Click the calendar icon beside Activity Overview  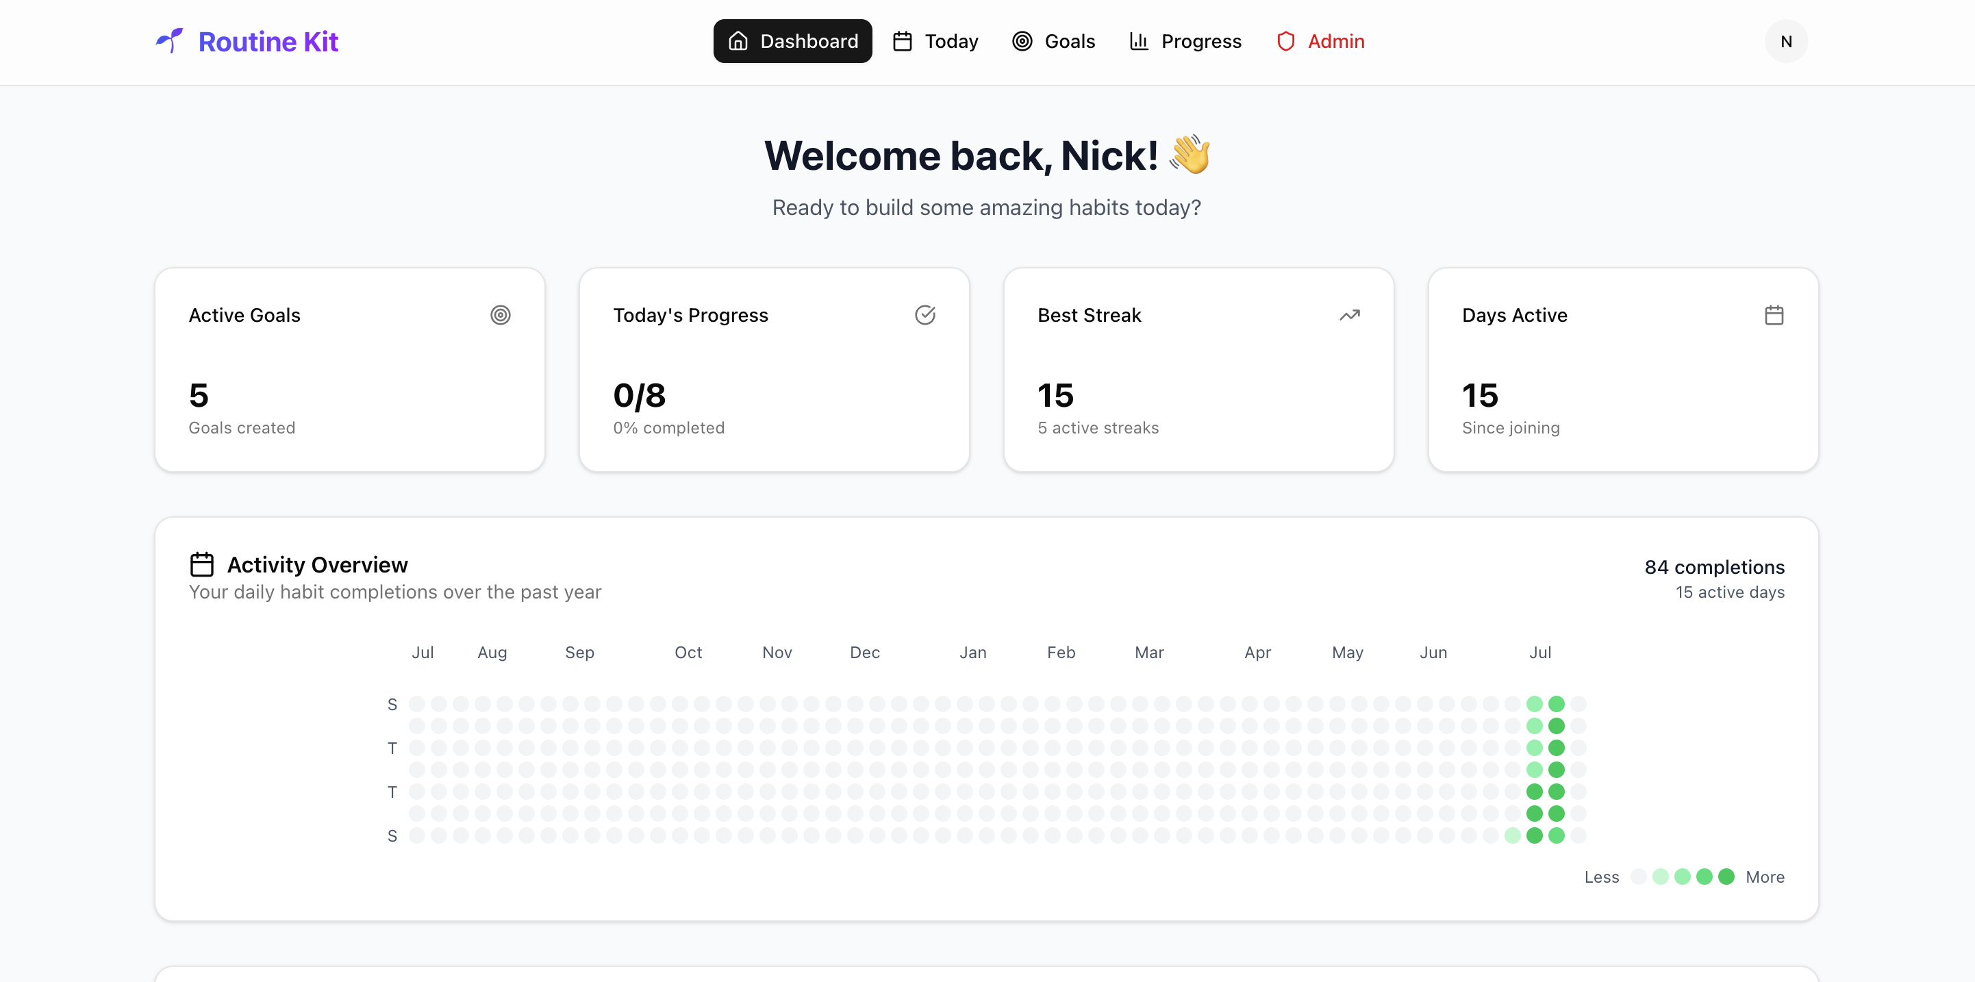(201, 564)
